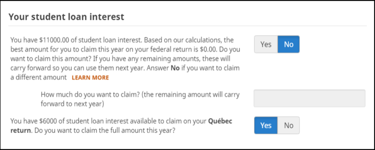Open the LEARN MORE link
375x150 pixels.
click(90, 77)
